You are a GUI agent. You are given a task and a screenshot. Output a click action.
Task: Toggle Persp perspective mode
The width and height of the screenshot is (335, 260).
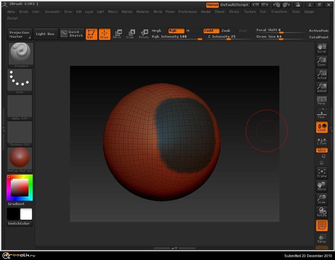point(322,101)
